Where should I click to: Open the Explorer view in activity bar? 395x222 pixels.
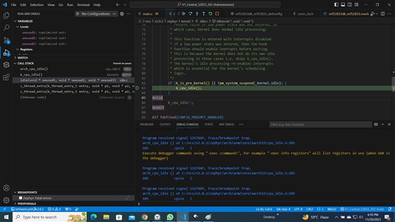[6, 15]
